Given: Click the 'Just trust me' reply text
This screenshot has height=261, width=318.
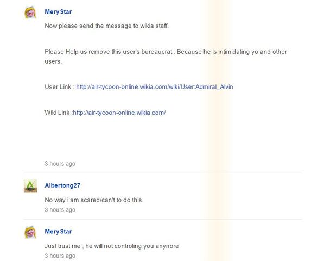Looking at the screenshot, I should [x=112, y=246].
